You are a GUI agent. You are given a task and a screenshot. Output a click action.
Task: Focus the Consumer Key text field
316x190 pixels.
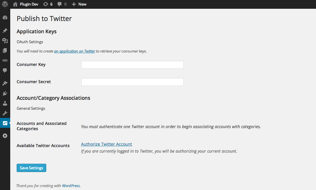pyautogui.click(x=132, y=65)
